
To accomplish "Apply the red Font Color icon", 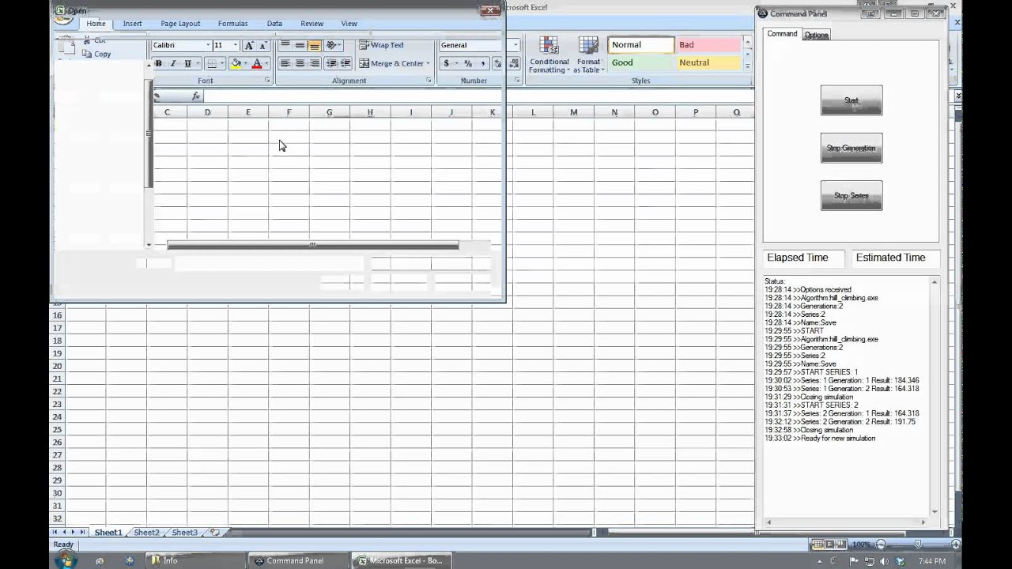I will coord(256,63).
